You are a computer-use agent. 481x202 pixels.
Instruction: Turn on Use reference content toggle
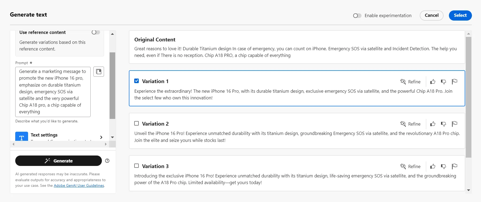pyautogui.click(x=96, y=32)
